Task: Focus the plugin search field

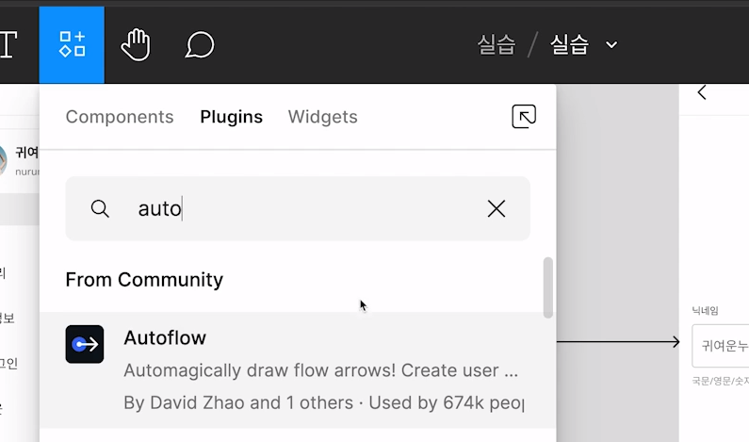Action: [x=301, y=208]
